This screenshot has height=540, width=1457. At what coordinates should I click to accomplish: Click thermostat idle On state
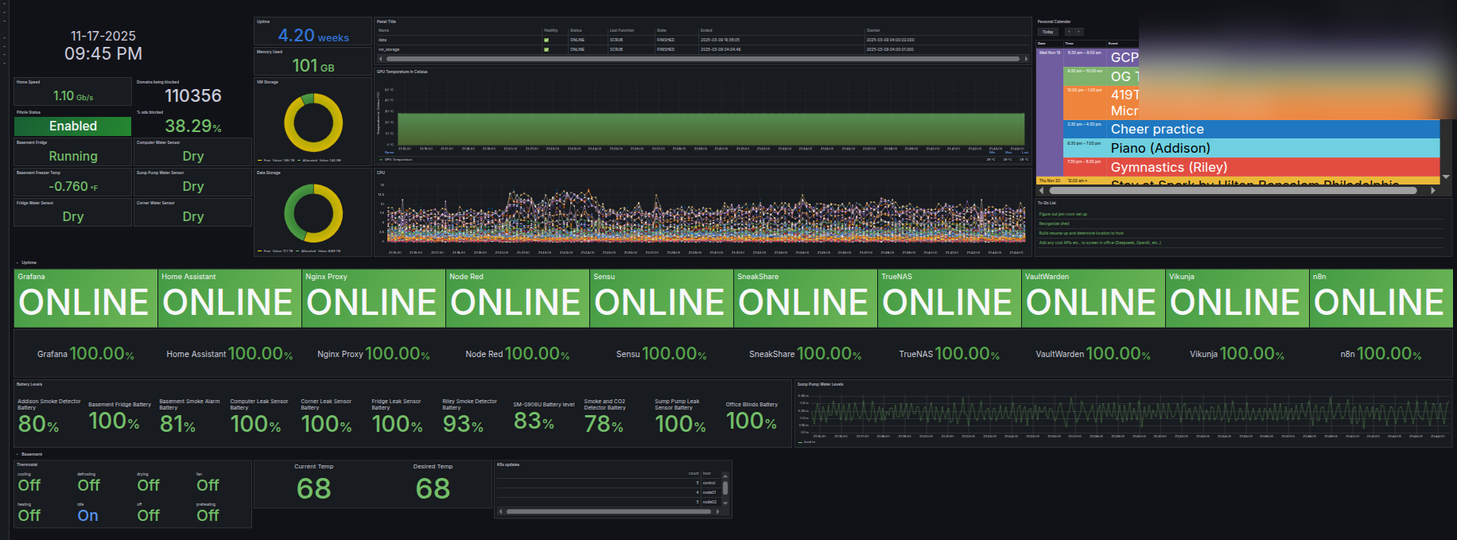tap(87, 515)
